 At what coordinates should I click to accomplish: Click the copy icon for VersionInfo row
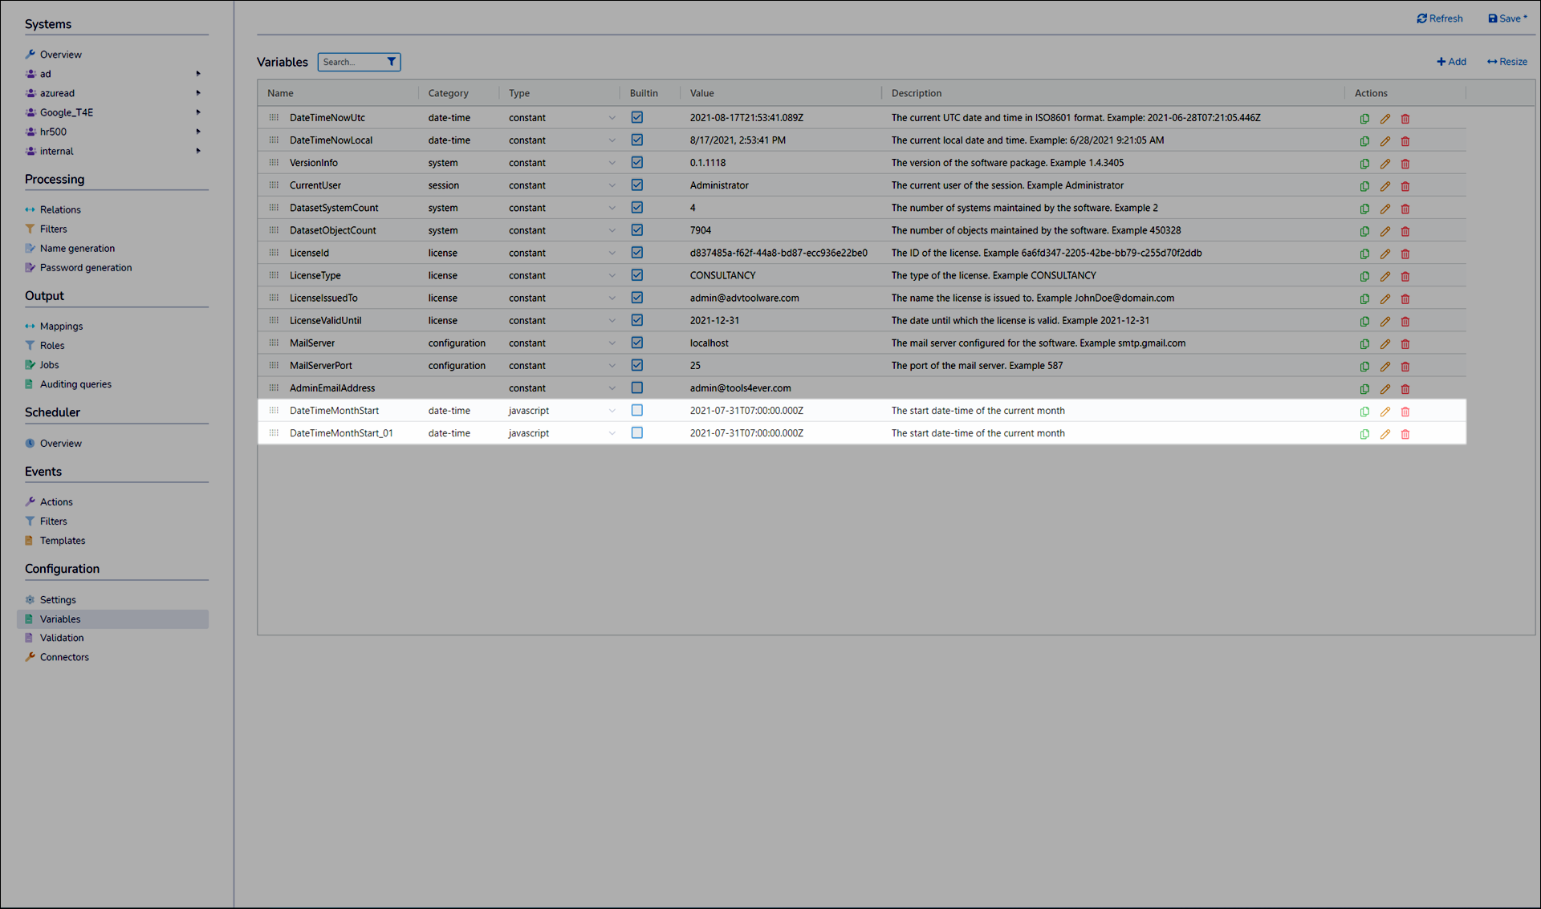click(1364, 164)
